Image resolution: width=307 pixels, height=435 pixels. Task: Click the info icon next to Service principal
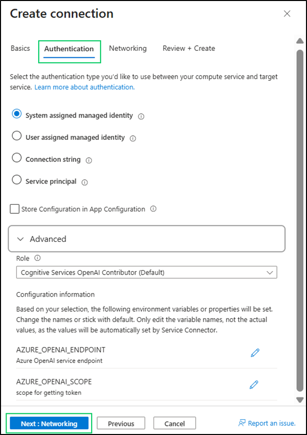click(x=85, y=183)
